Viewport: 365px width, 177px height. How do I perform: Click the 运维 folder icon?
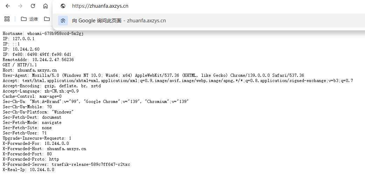tap(23, 19)
